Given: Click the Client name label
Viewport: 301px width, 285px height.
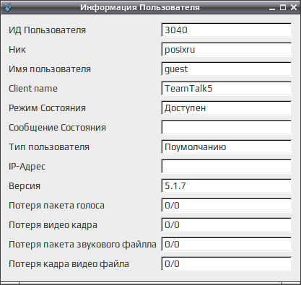Looking at the screenshot, I should (x=33, y=89).
